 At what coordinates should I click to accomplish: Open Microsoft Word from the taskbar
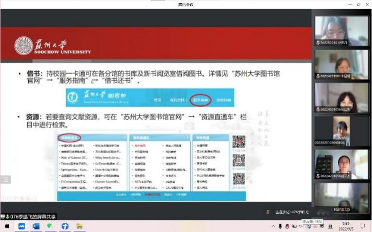[x=36, y=226]
